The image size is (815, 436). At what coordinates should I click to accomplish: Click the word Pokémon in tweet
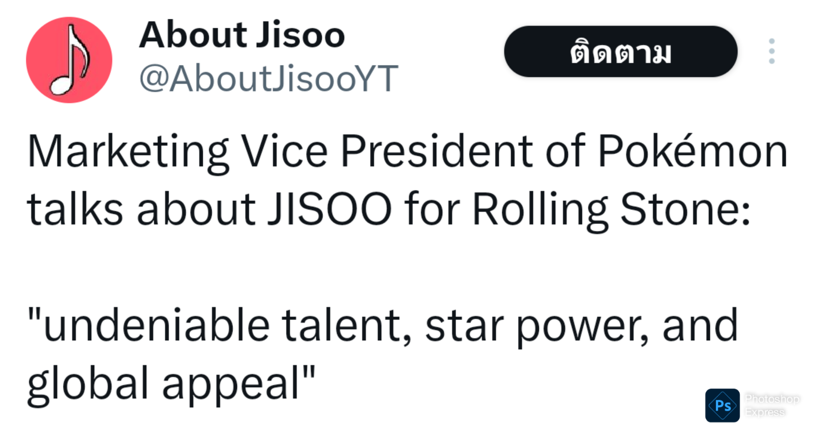[693, 152]
